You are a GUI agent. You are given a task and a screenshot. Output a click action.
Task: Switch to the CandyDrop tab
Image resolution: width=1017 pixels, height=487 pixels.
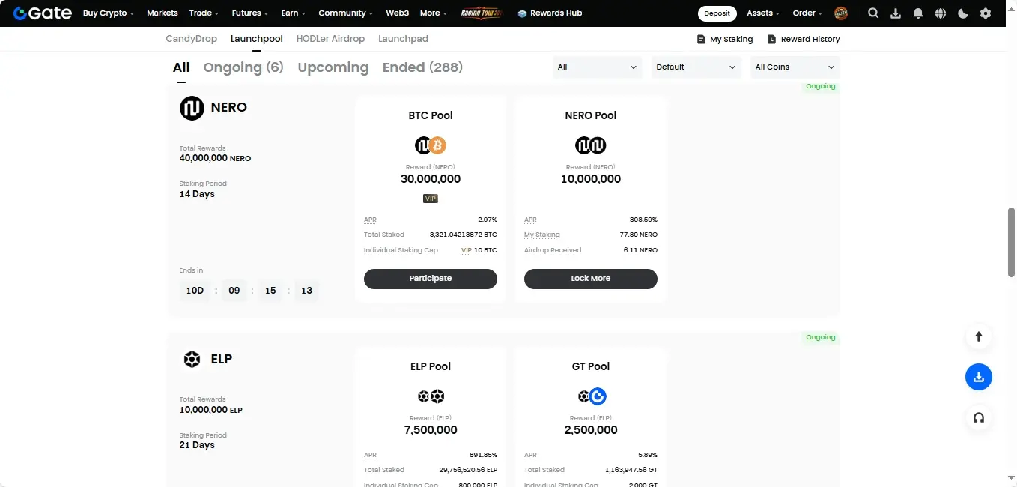coord(191,38)
